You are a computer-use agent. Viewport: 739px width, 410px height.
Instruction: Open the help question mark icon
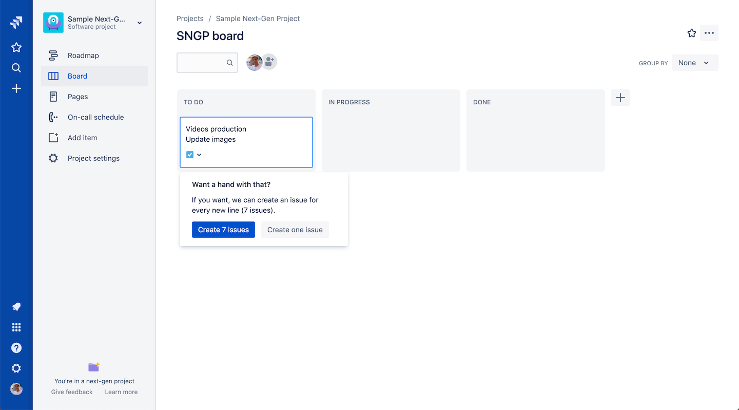click(16, 348)
